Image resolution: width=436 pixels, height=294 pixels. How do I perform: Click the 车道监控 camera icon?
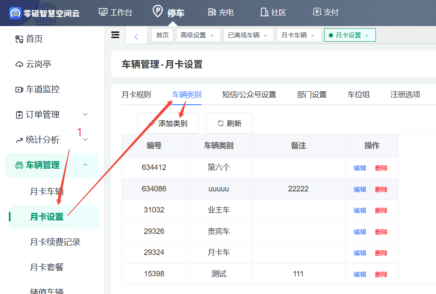pos(19,90)
